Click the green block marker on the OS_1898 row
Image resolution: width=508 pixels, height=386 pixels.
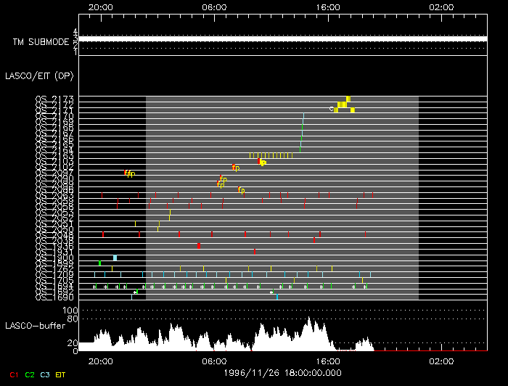[99, 263]
